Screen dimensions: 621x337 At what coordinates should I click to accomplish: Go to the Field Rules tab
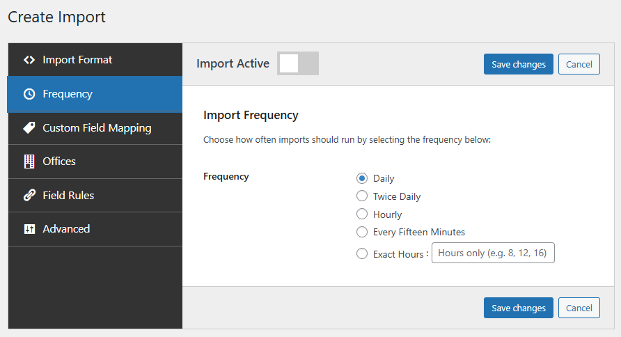[68, 196]
